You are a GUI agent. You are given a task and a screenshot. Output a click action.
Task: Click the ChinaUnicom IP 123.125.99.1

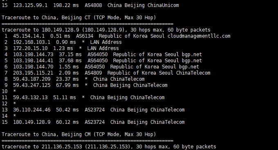click(30, 5)
